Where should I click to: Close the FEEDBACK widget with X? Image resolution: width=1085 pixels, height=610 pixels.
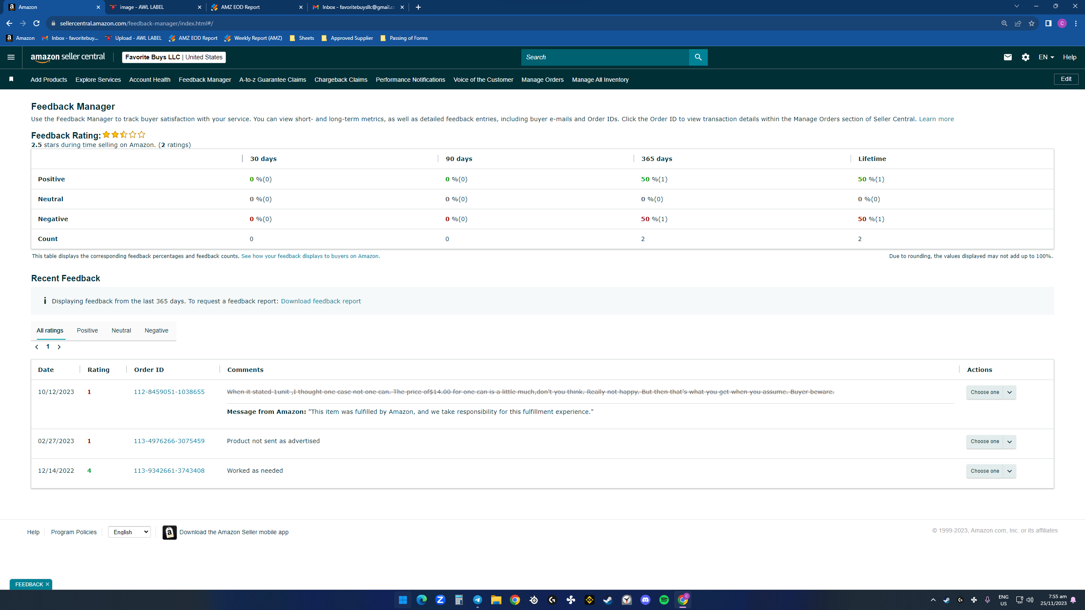point(47,584)
